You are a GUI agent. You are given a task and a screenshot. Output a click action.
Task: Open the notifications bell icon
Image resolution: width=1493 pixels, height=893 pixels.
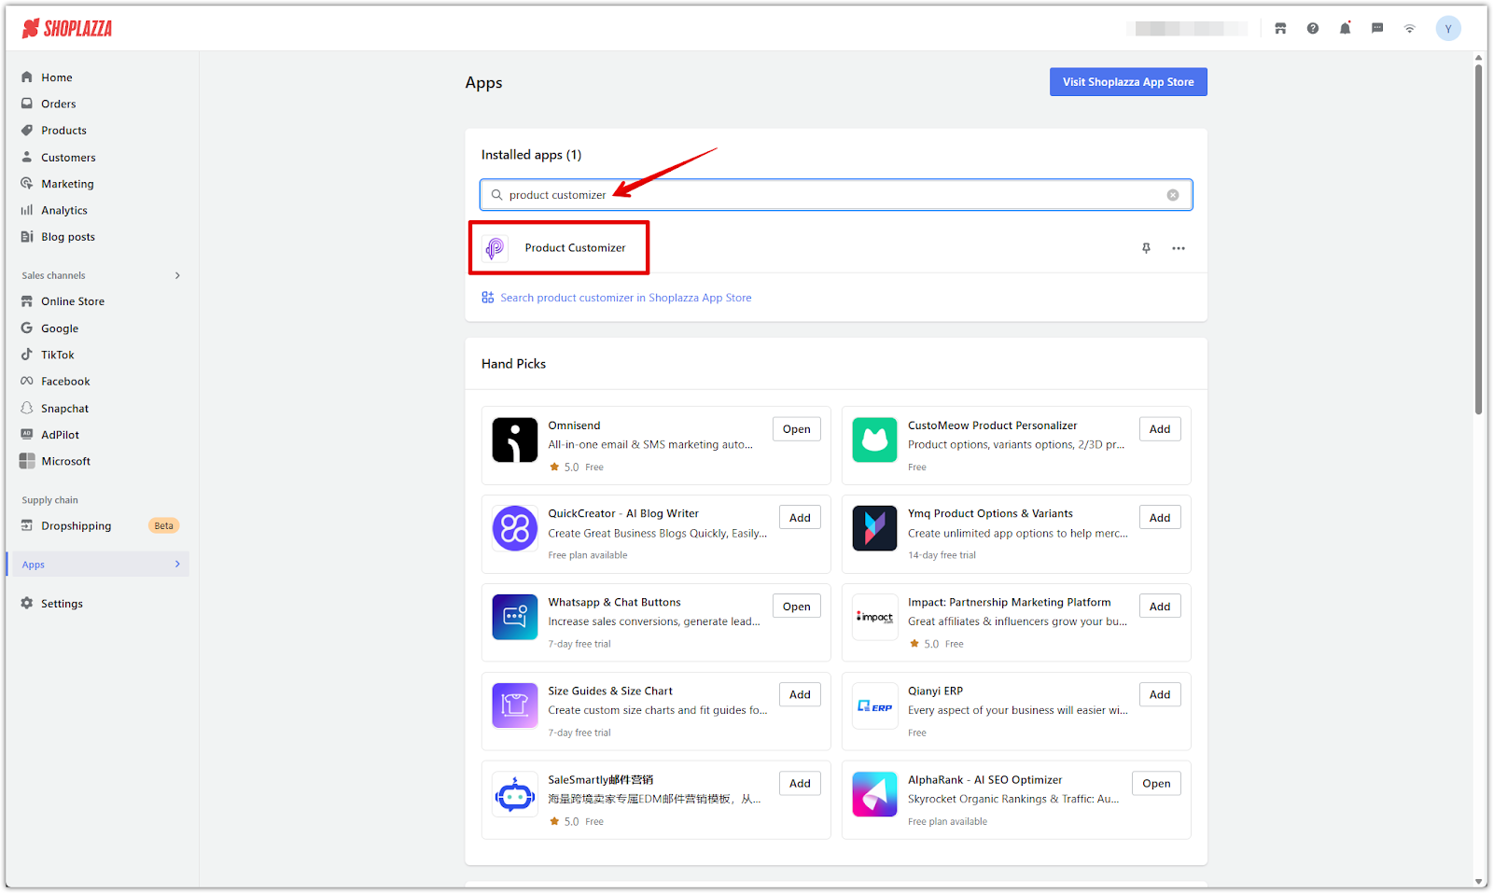(1345, 29)
